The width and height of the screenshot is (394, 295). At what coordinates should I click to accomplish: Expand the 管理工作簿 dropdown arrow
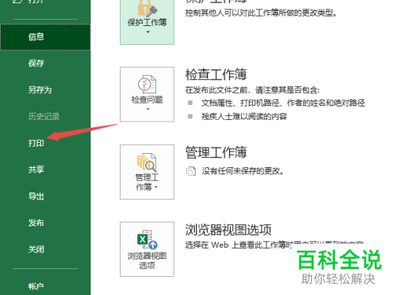[156, 187]
